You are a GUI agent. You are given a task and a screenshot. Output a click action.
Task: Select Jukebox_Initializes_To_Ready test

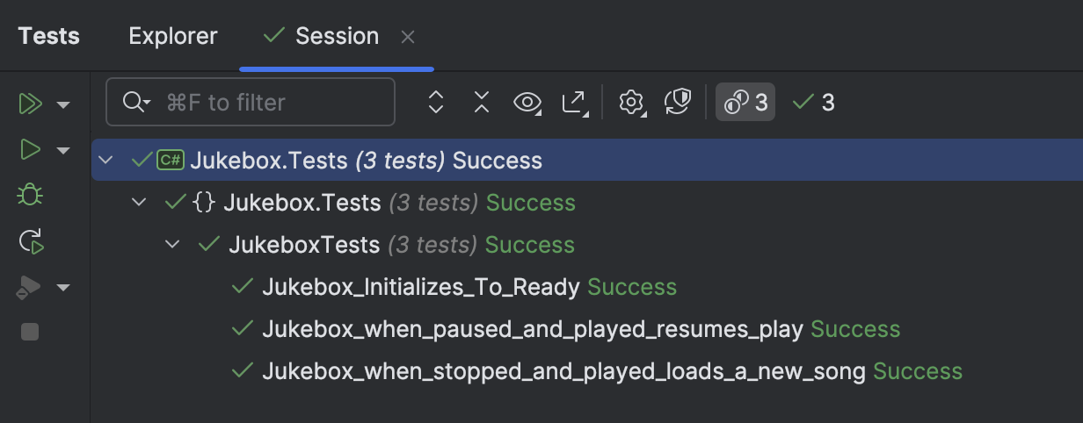(420, 287)
